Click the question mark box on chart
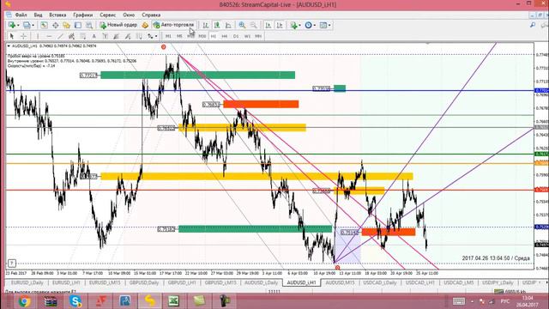Viewport: 549px width, 309px height. pyautogui.click(x=11, y=263)
